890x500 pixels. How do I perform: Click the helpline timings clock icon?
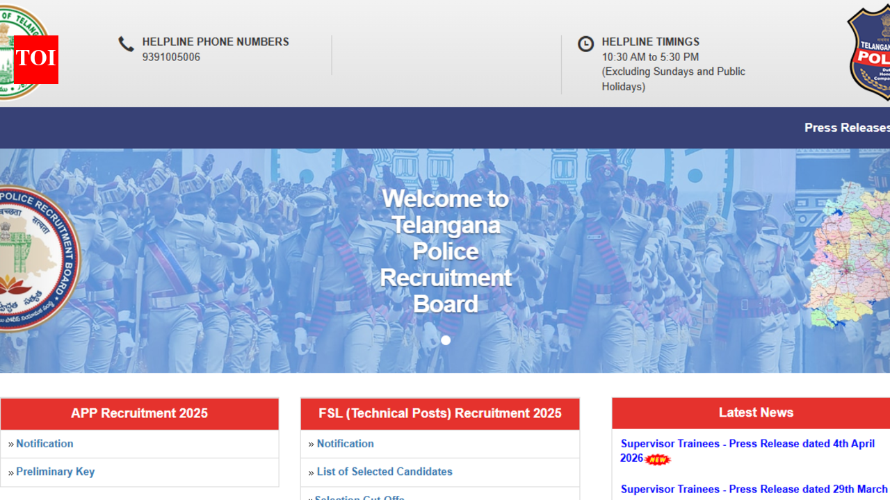585,44
